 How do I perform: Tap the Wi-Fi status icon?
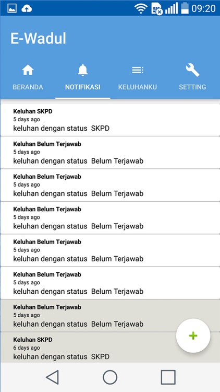tap(141, 8)
